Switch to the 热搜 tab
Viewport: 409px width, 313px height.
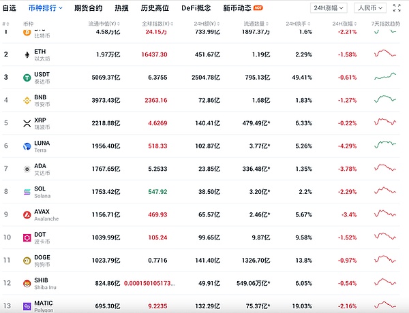click(x=121, y=8)
